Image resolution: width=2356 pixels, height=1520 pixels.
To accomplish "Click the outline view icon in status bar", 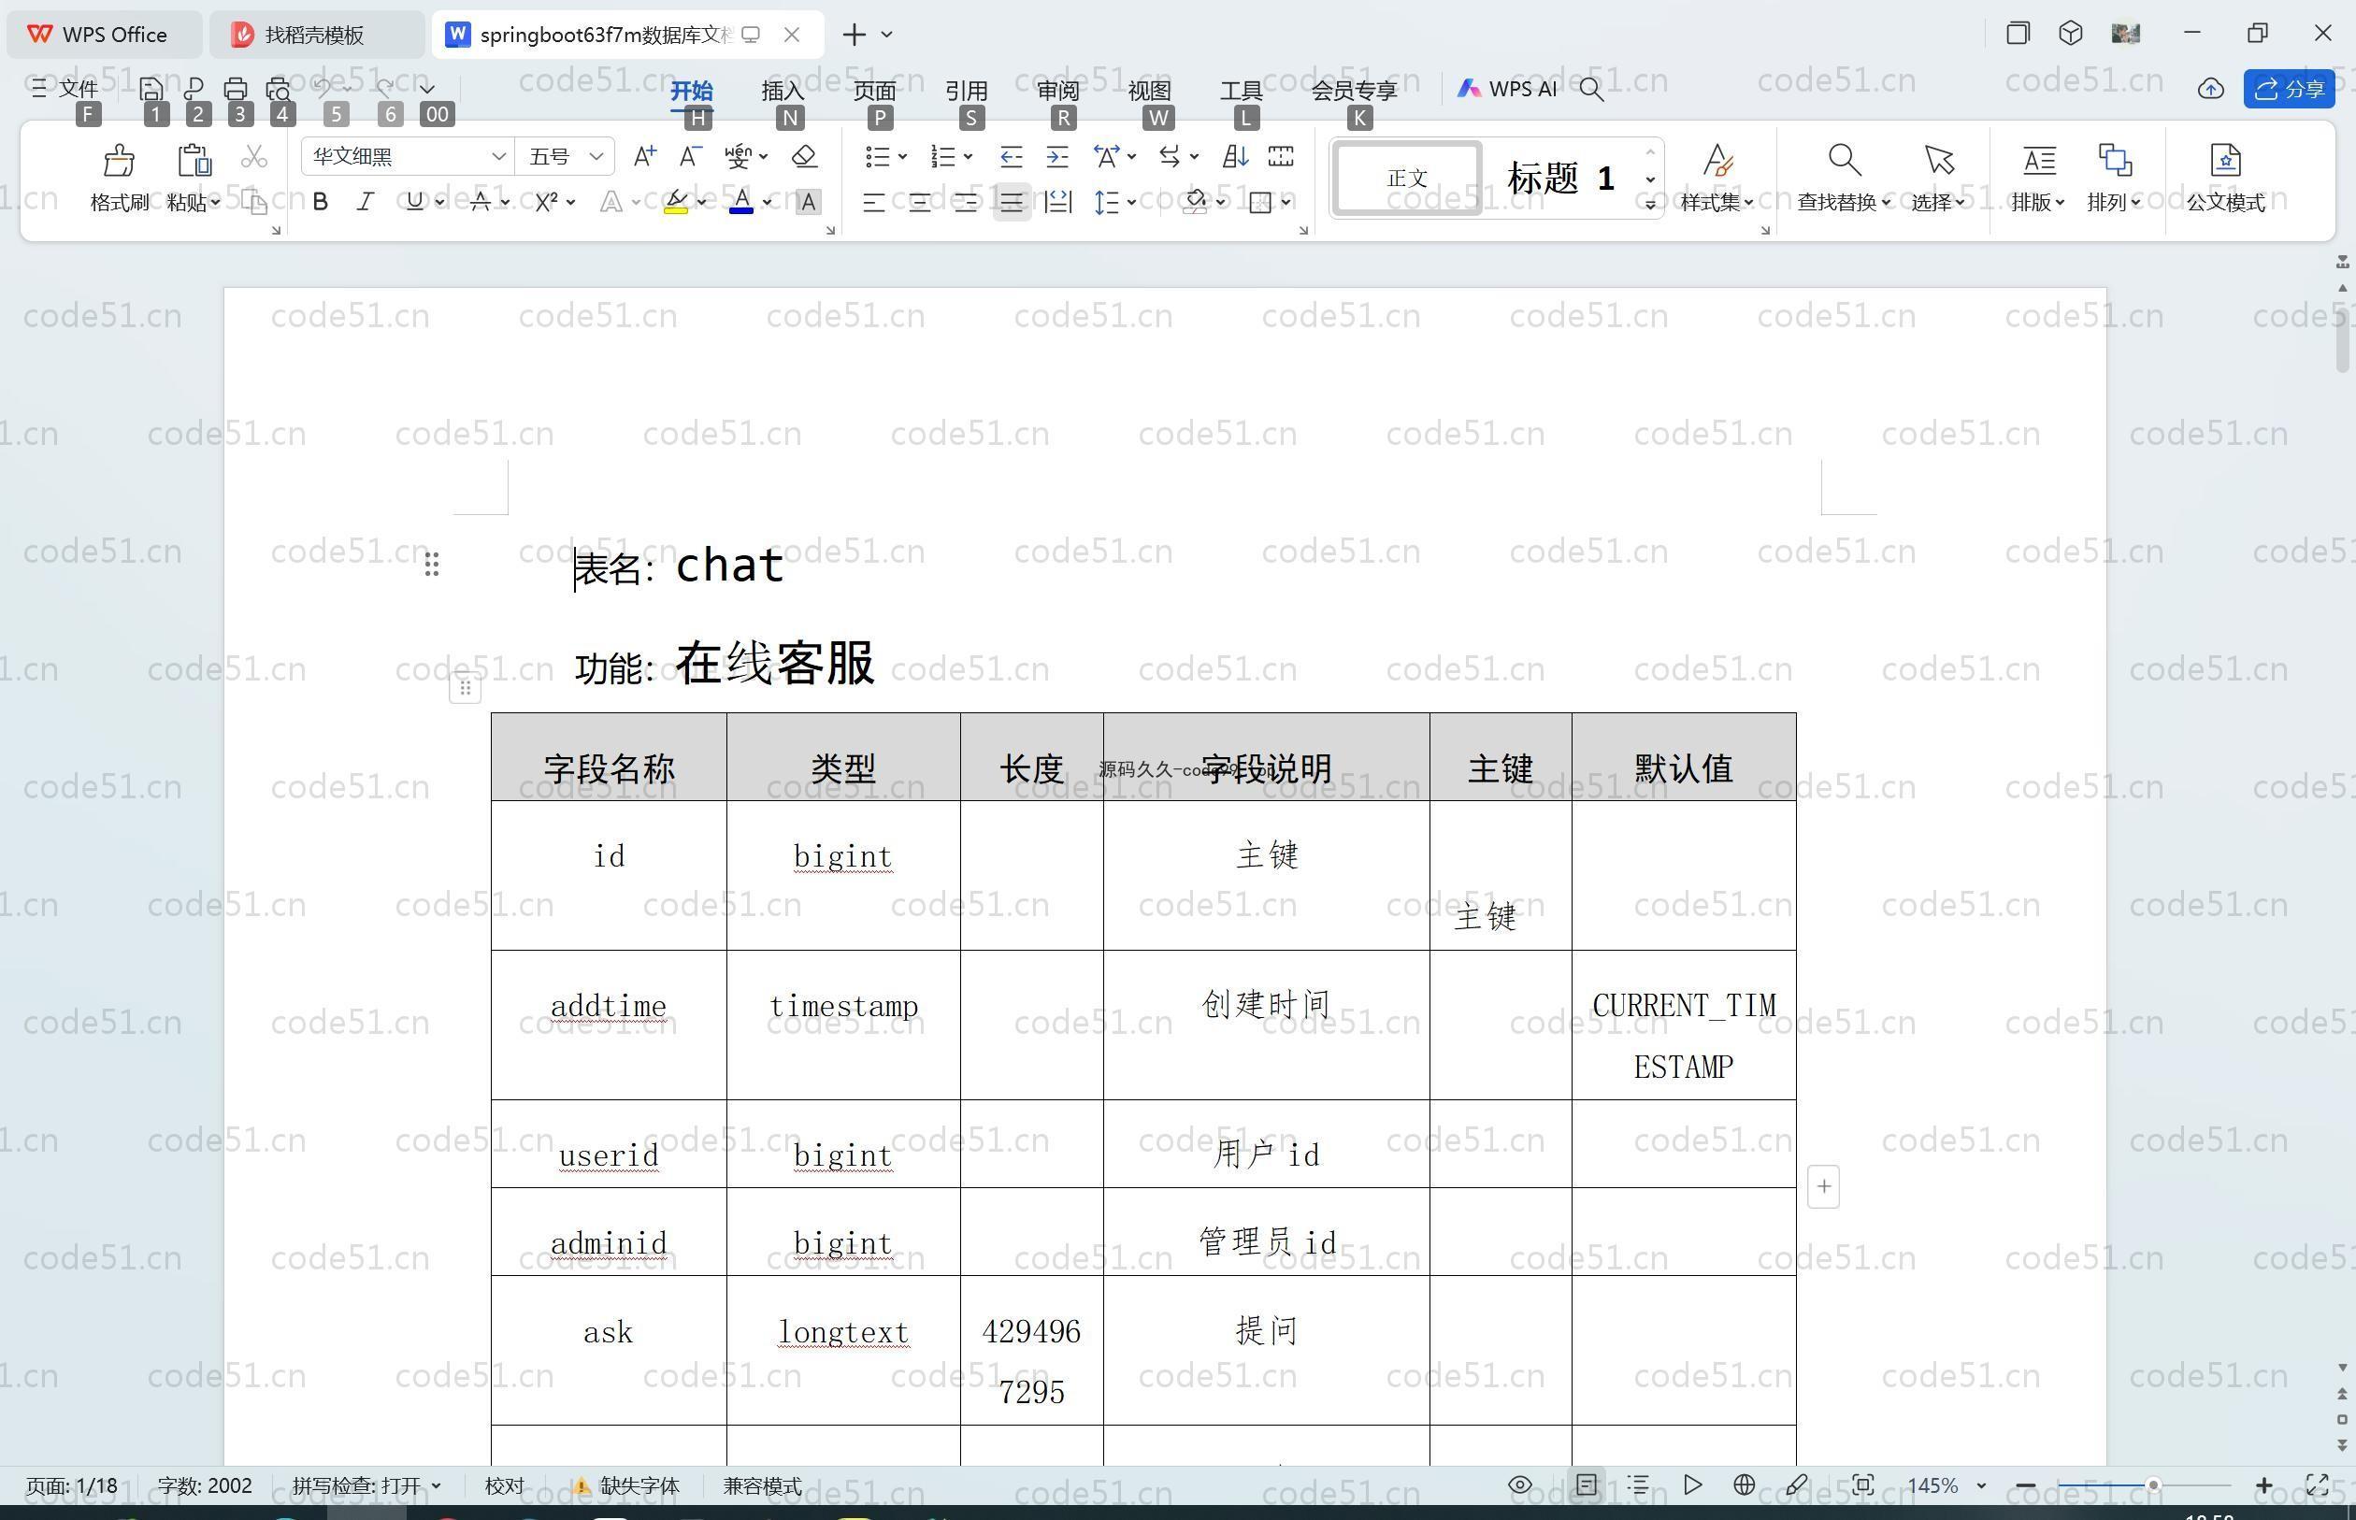I will coord(1638,1484).
